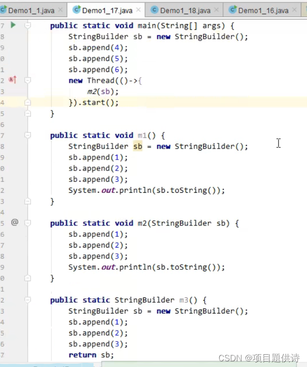The width and height of the screenshot is (307, 367).
Task: Click the highlighted sb variable in m1
Action: pos(138,146)
